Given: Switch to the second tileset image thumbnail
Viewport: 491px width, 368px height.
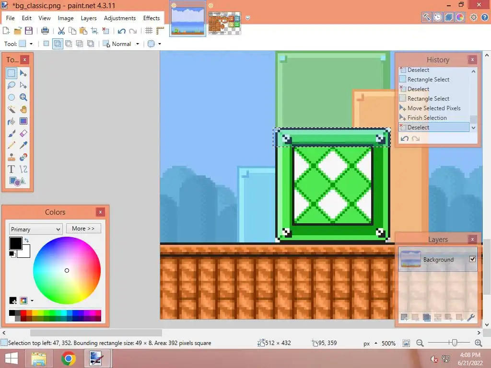Looking at the screenshot, I should (x=224, y=23).
